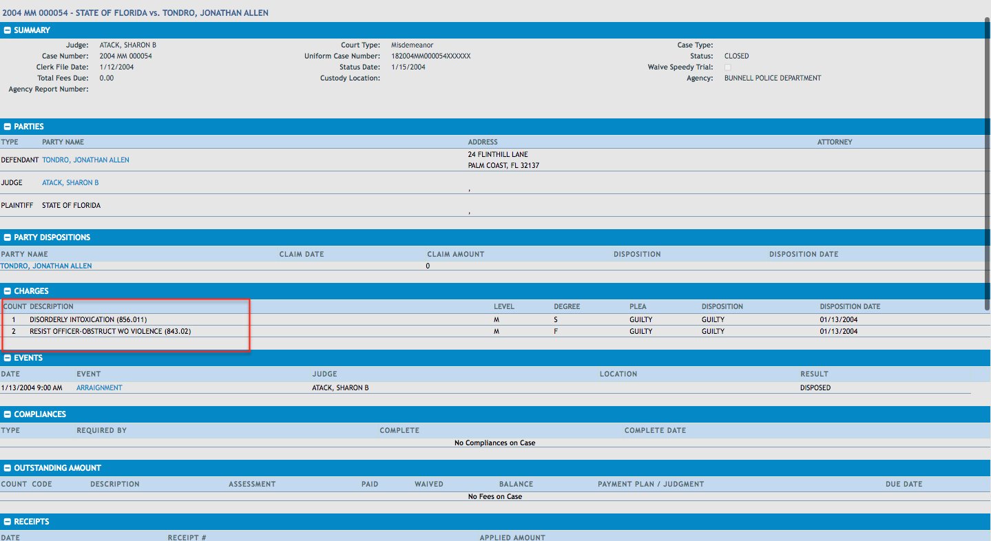Select the case title heading text

[x=135, y=12]
